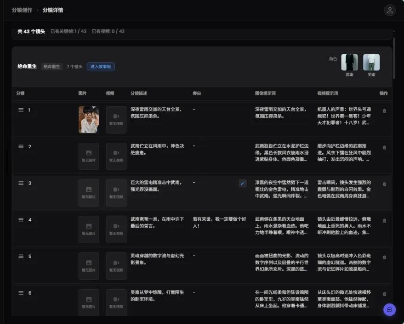Click the trash icon for shot 6

tap(384, 293)
